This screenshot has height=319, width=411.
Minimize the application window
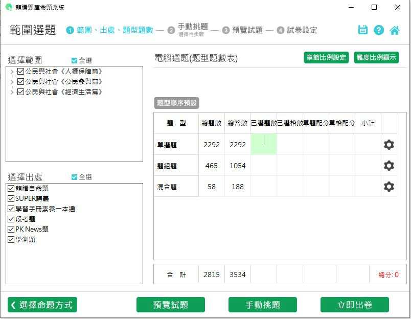(x=351, y=7)
